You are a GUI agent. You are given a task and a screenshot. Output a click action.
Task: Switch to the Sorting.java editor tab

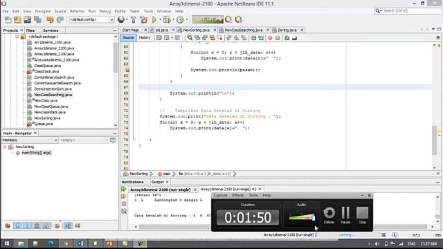pos(287,30)
